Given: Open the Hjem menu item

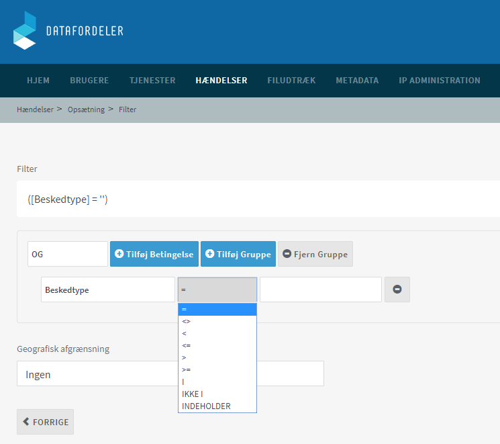Looking at the screenshot, I should 38,81.
